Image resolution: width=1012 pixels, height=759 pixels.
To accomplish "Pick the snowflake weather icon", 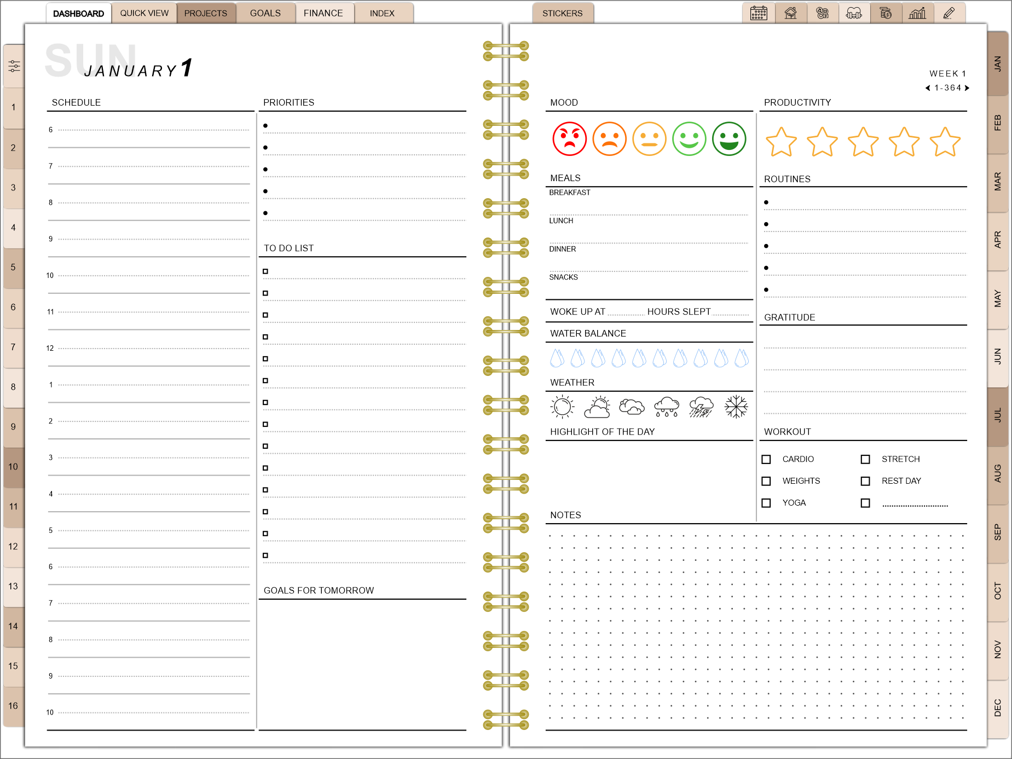I will [x=736, y=407].
